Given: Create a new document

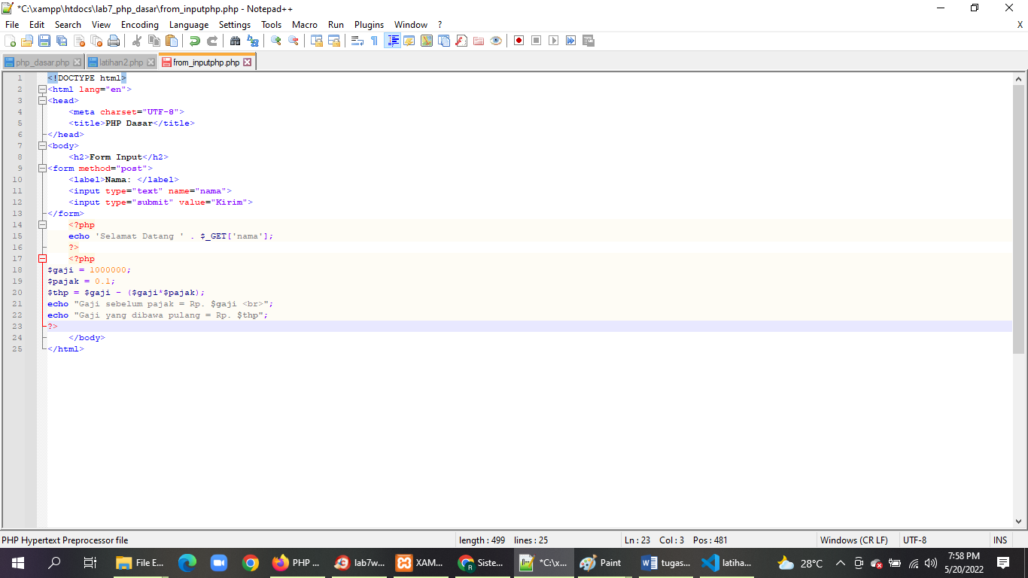Looking at the screenshot, I should click(x=10, y=41).
